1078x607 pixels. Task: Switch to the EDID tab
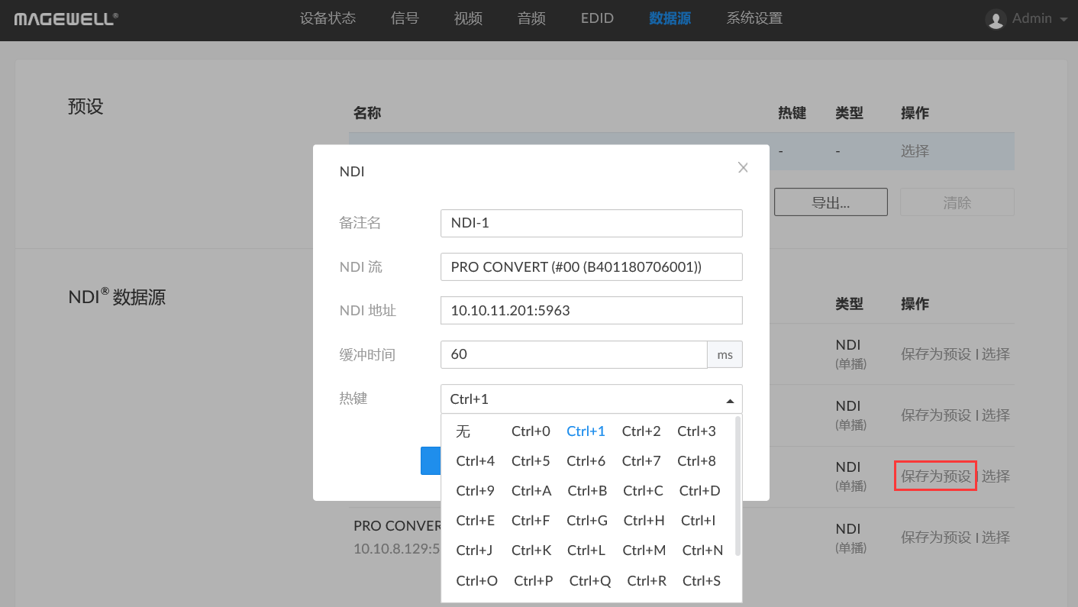597,19
